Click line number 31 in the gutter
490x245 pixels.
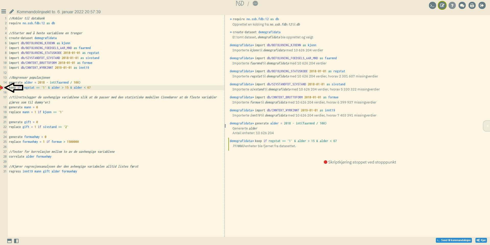[x=5, y=171]
